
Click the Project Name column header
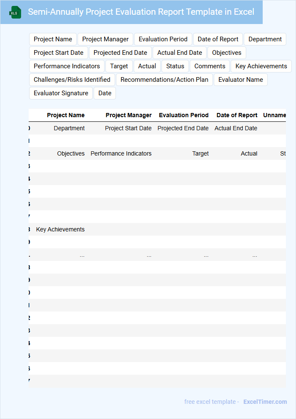point(66,115)
